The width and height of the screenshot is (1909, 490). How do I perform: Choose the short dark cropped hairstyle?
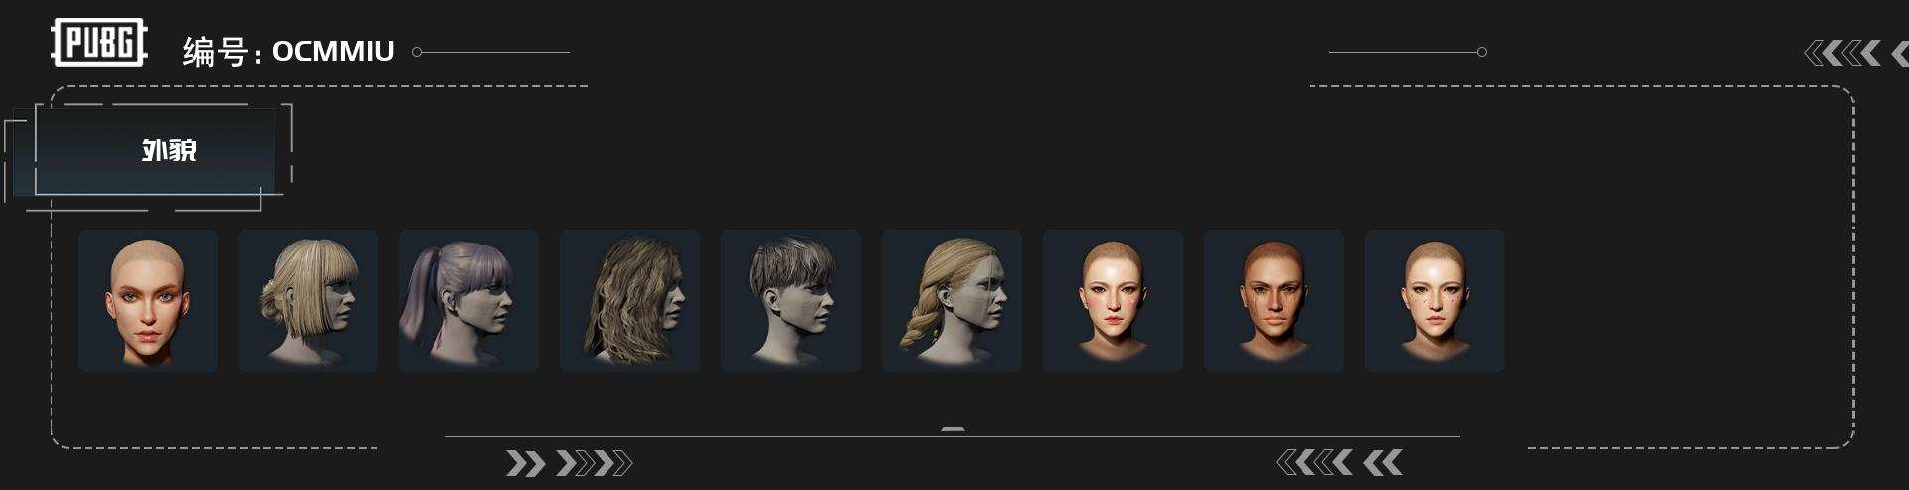tap(790, 301)
